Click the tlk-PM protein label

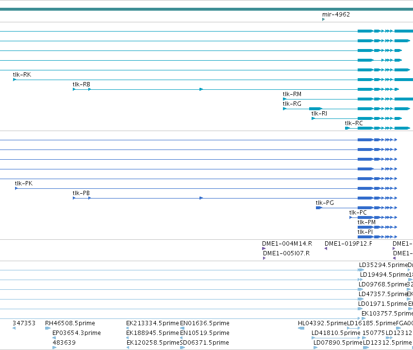tap(366, 222)
